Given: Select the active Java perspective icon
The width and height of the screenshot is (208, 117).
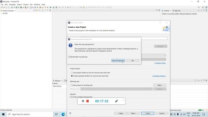Looking at the screenshot, I should coord(206,7).
